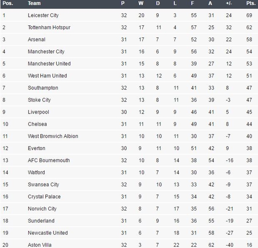
Task: Open the Manchester United row
Action: [129, 64]
